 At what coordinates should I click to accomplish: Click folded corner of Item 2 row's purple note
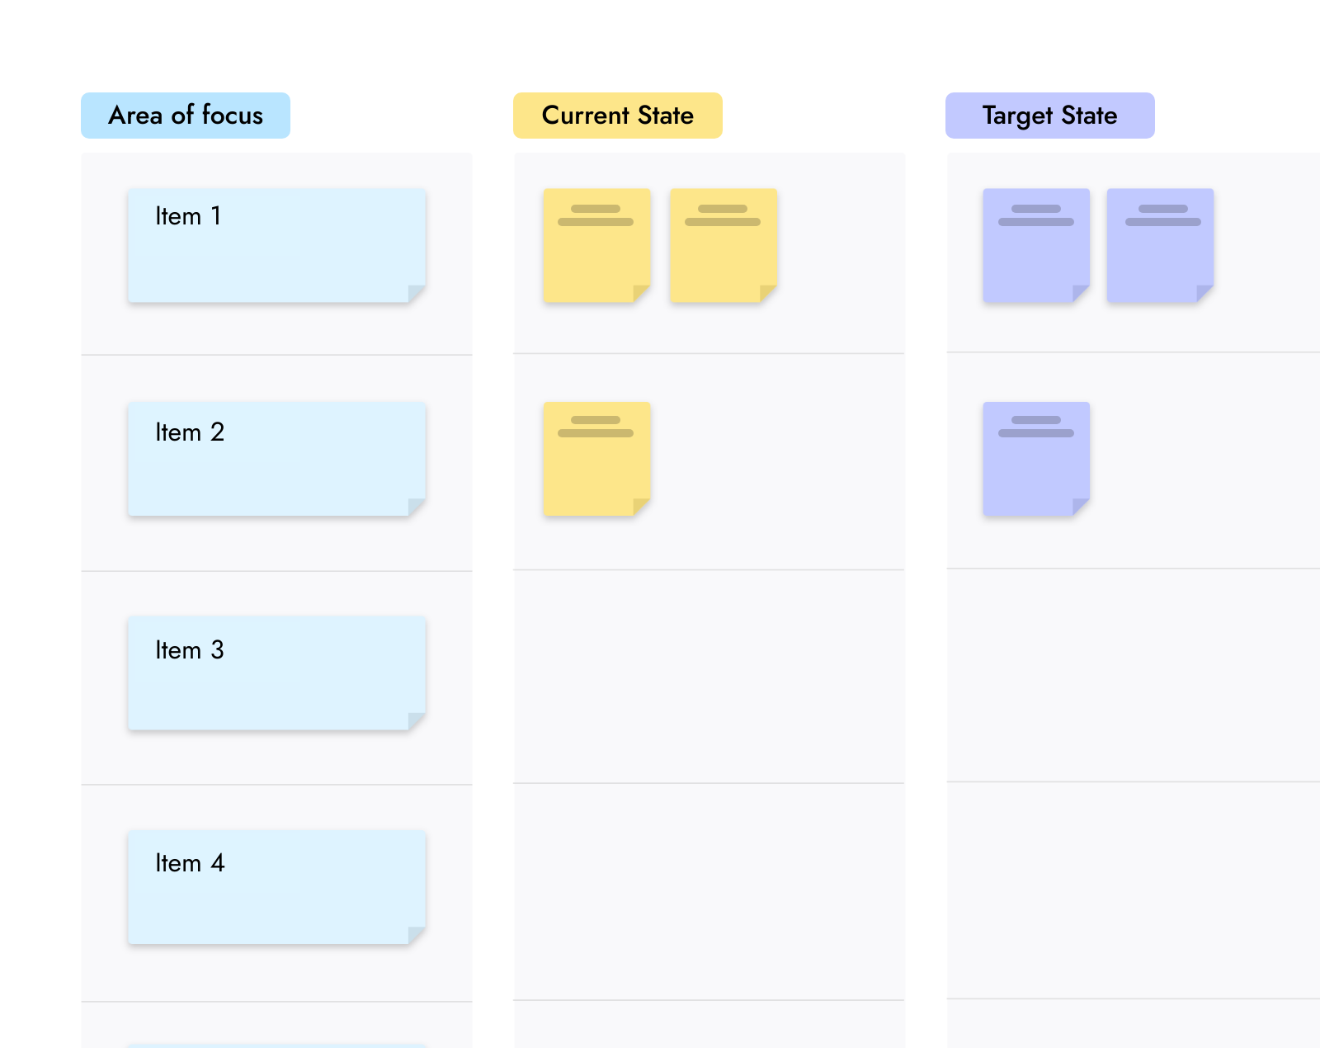(1081, 507)
